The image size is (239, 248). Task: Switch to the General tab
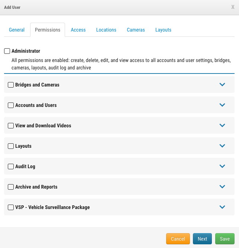17,30
